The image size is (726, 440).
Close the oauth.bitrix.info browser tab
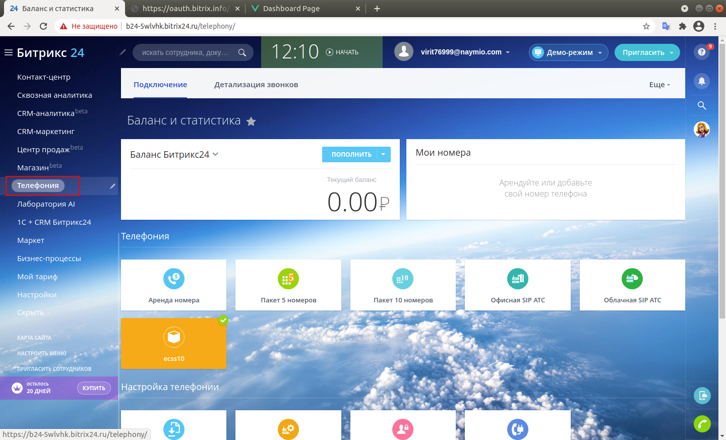coord(237,9)
